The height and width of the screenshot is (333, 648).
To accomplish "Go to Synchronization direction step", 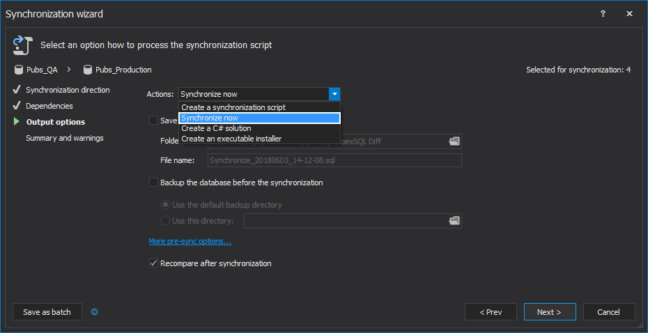I will click(x=68, y=90).
